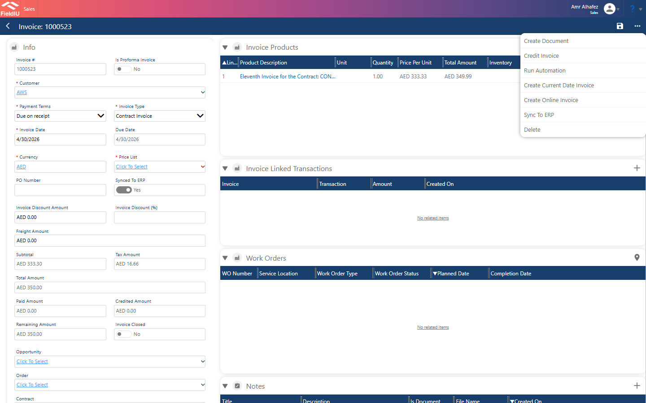Screen dimensions: 646x403
Task: Toggle the Invoice Closed switch
Action: pyautogui.click(x=124, y=334)
